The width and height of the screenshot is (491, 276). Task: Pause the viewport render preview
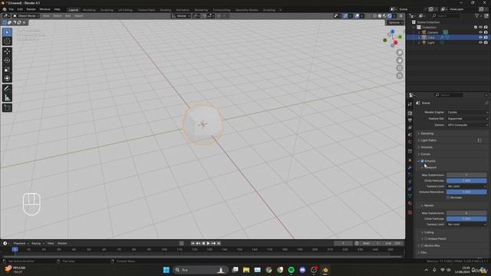tap(400, 15)
